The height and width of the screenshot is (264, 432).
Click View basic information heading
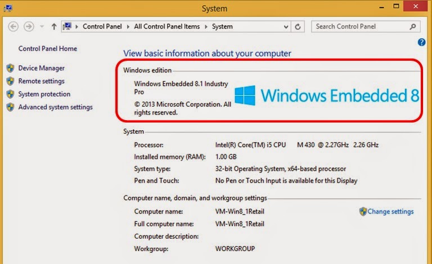coord(207,53)
